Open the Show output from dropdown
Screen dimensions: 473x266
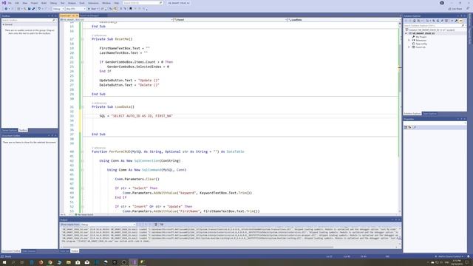(x=108, y=225)
